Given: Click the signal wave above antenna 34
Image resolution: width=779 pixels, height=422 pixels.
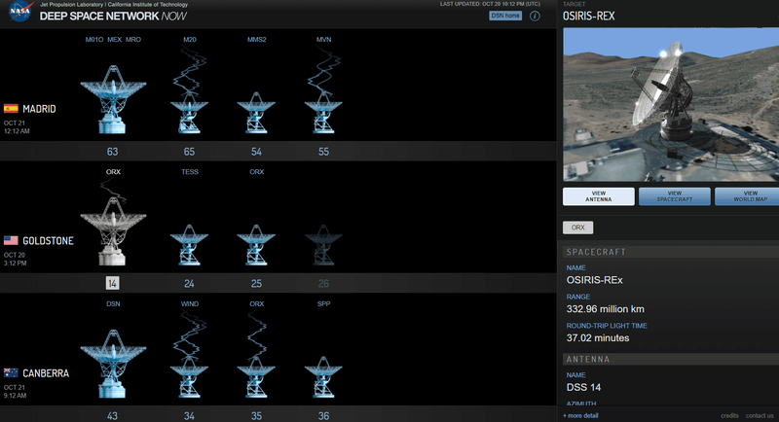Looking at the screenshot, I should click(189, 334).
